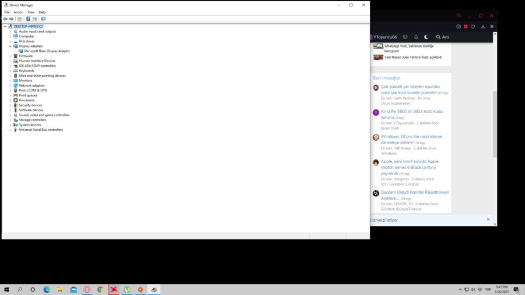
Task: Open the Action menu
Action: pyautogui.click(x=19, y=12)
